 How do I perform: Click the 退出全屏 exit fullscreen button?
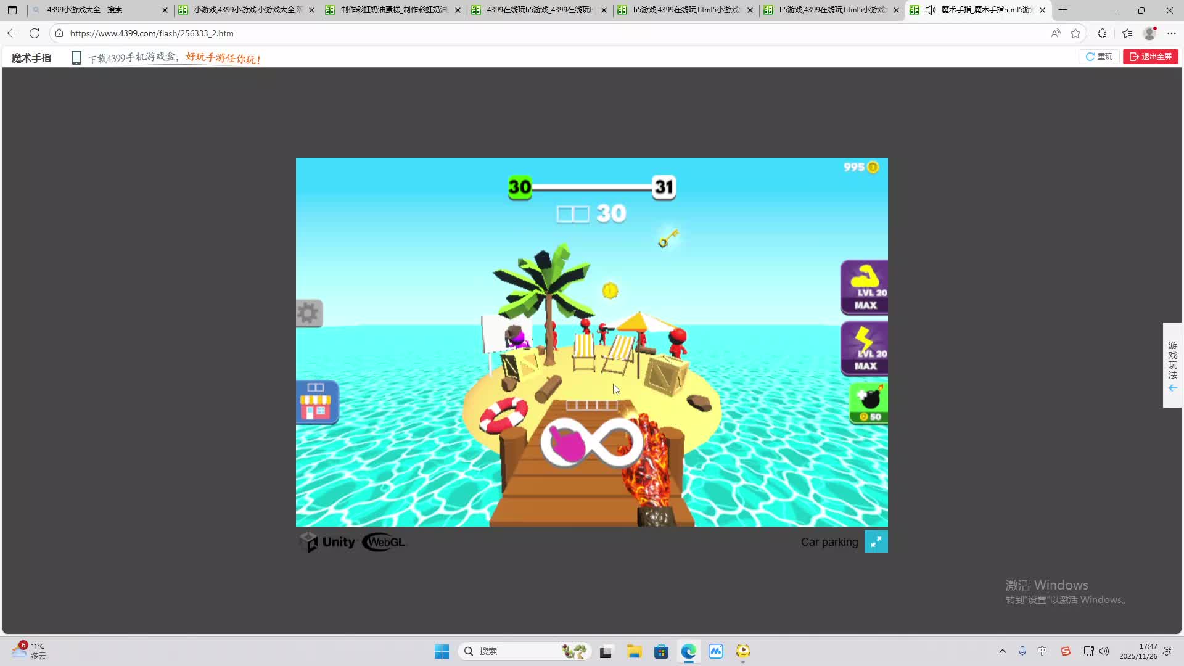[1150, 57]
